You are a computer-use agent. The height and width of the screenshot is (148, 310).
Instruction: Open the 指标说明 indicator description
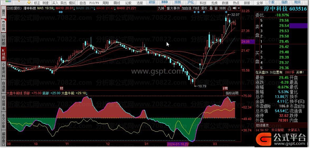point(232,93)
